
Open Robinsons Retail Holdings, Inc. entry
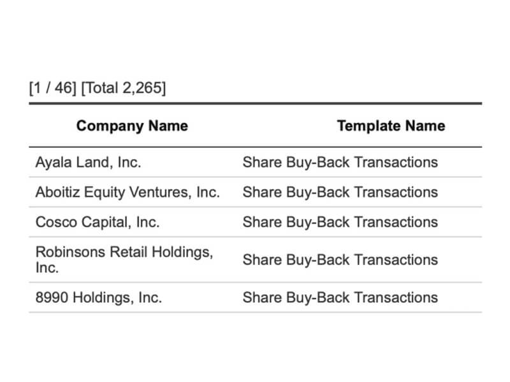tap(124, 252)
